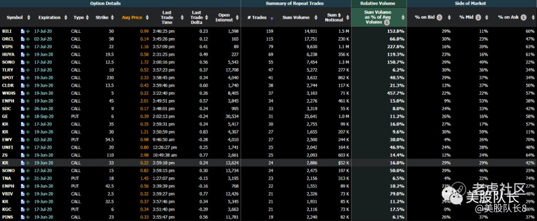Screen dimensions: 537x221
Task: Click info icon under Sum Volume as % header
Action: (387, 22)
